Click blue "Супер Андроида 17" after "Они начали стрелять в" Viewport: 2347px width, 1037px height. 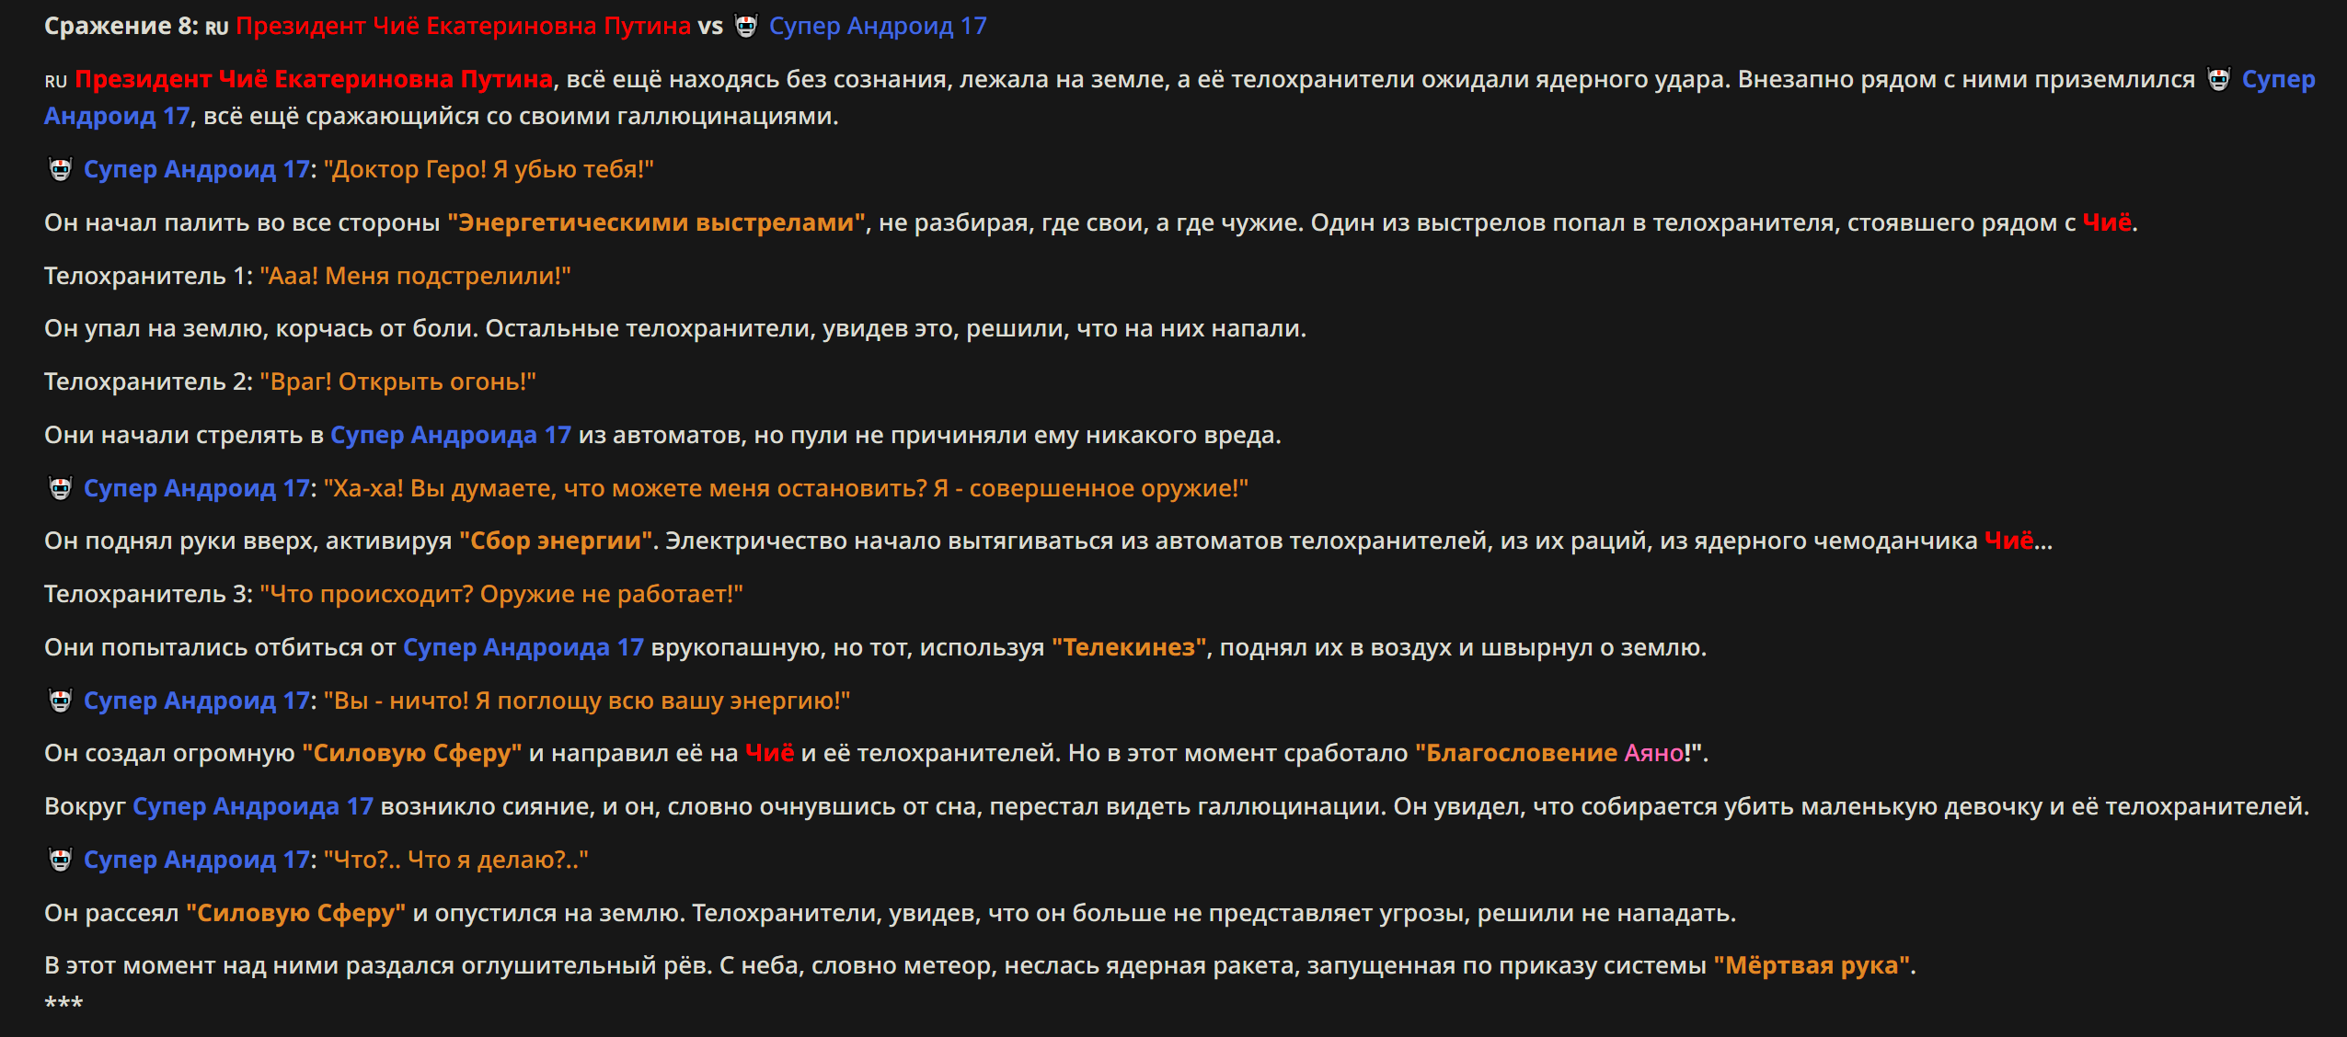point(451,435)
